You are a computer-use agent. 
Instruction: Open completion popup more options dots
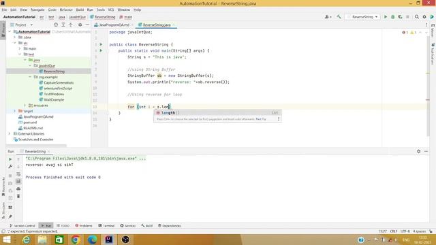pos(279,119)
